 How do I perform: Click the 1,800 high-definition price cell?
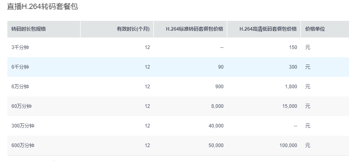[291, 86]
